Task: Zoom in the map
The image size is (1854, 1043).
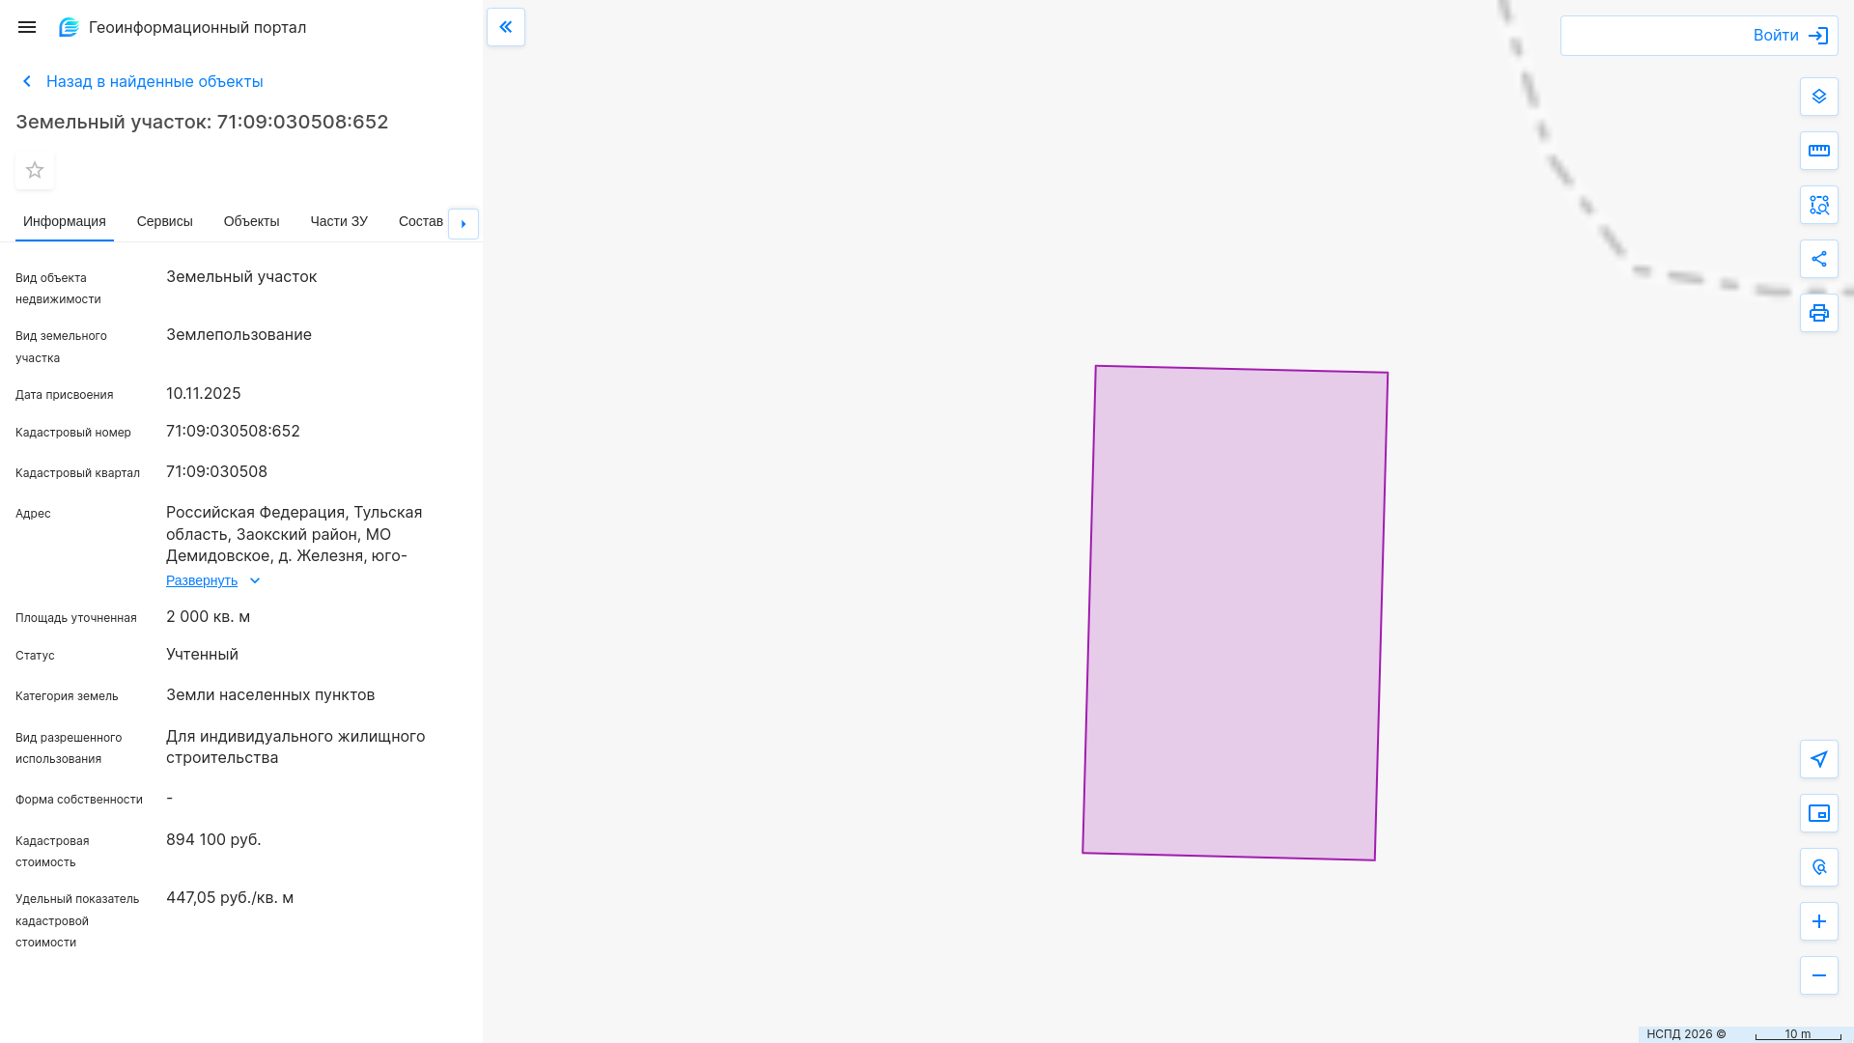Action: (1818, 921)
